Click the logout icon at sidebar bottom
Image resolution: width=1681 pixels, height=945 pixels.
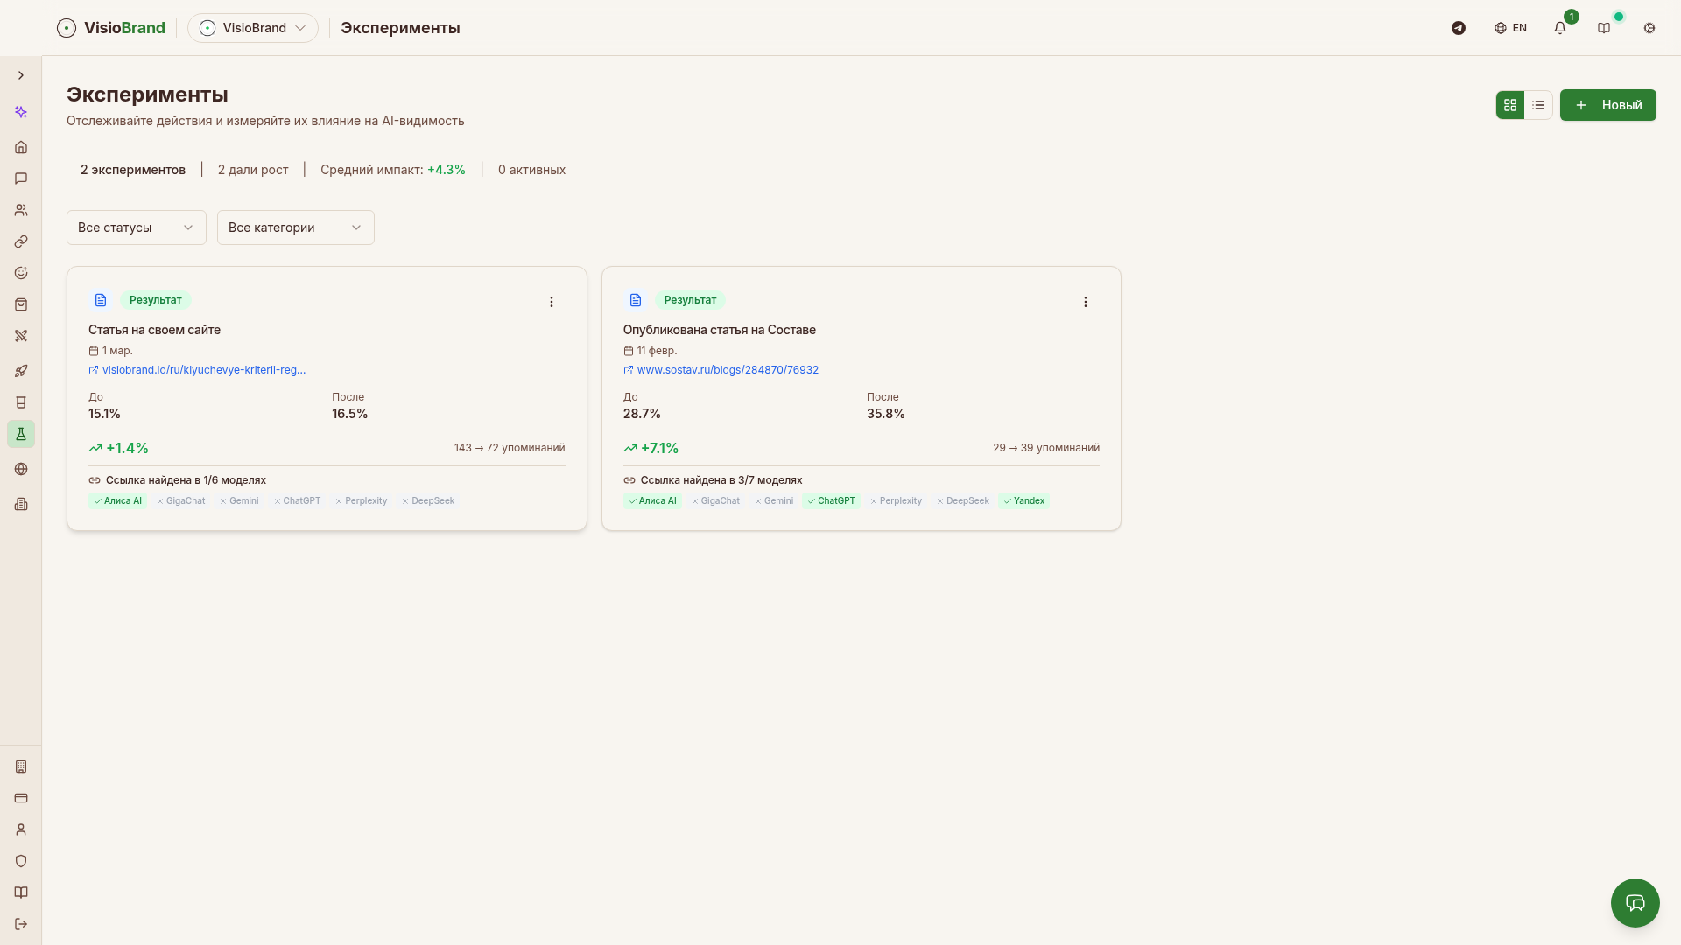pyautogui.click(x=21, y=924)
